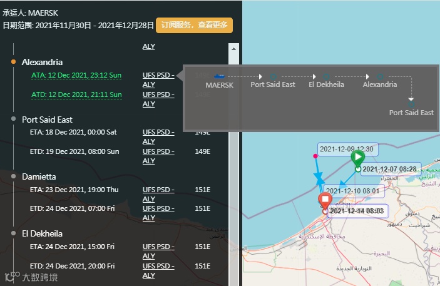
Task: Click the red stop end marker on map
Action: [x=325, y=200]
